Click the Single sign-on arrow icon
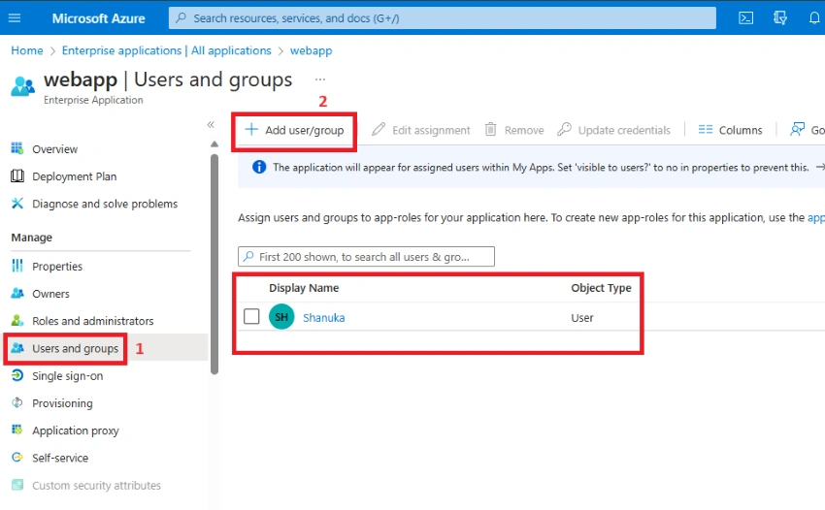Viewport: 825px width, 510px height. coord(17,375)
